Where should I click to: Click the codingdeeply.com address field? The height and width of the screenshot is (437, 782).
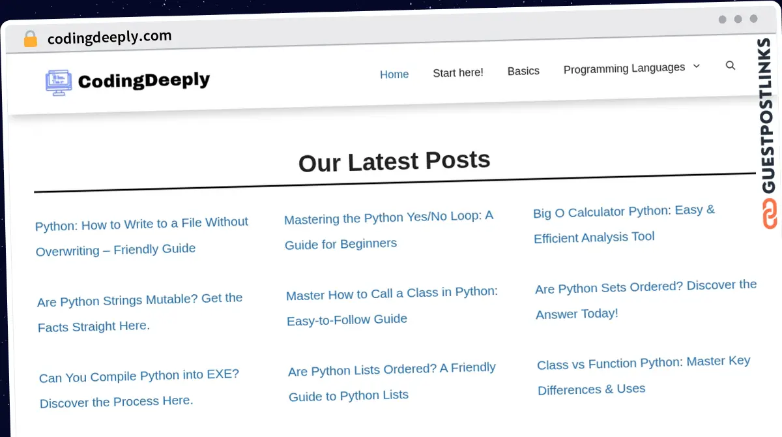click(x=109, y=37)
